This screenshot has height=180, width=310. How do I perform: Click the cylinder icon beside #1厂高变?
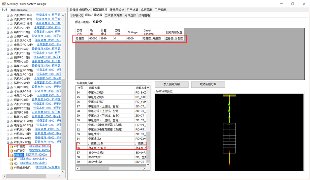coord(12,147)
